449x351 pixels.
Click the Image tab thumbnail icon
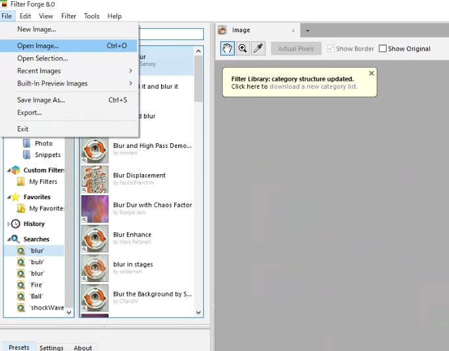coord(222,30)
